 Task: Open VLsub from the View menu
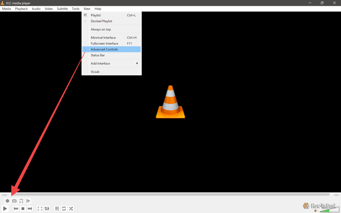coord(111,71)
